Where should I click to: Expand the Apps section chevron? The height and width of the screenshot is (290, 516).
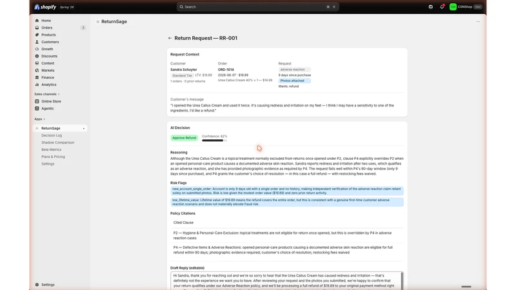[44, 119]
